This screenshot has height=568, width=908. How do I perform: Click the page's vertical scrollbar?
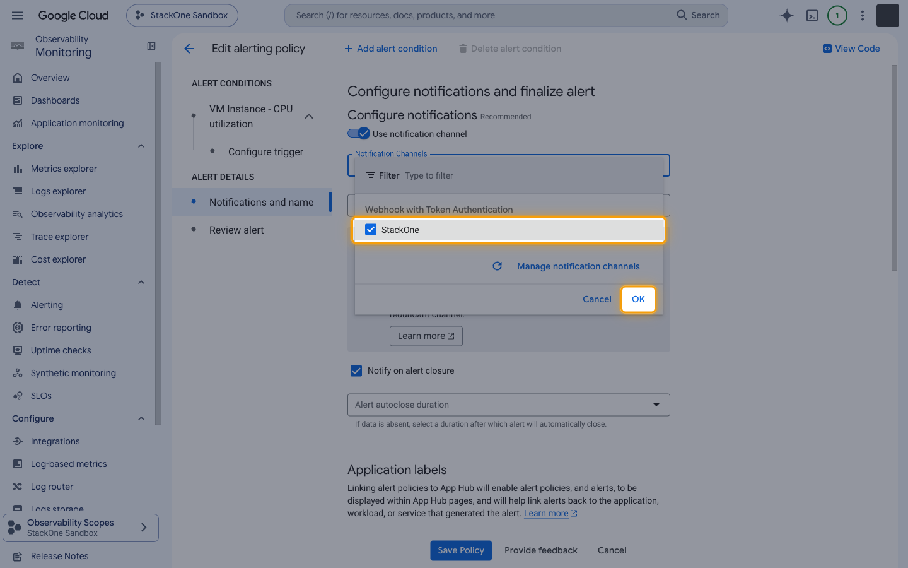[894, 169]
